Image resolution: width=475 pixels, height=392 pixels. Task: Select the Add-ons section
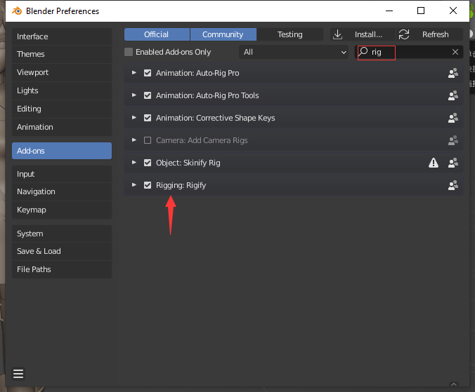[x=62, y=151]
